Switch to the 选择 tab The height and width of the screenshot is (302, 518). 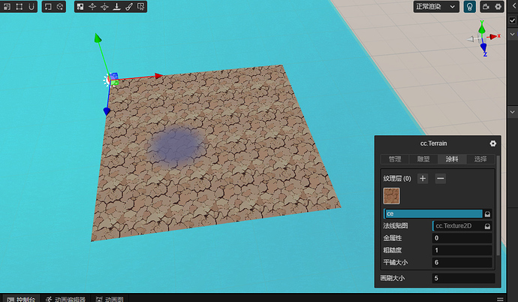[x=480, y=159]
